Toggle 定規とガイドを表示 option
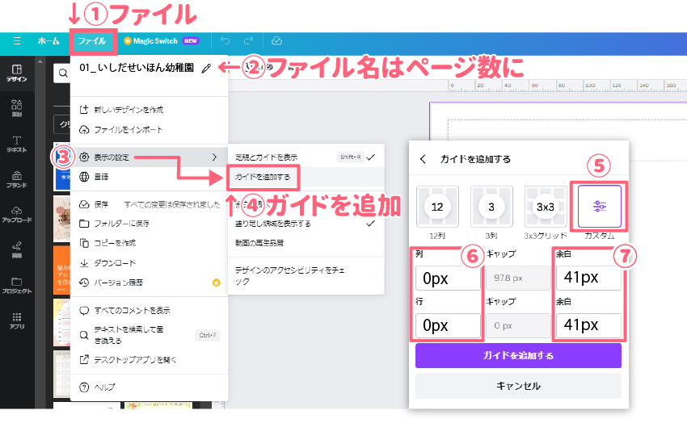 point(306,157)
